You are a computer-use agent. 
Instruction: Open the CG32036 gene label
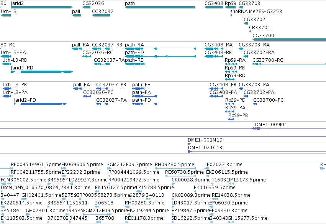click(93, 3)
